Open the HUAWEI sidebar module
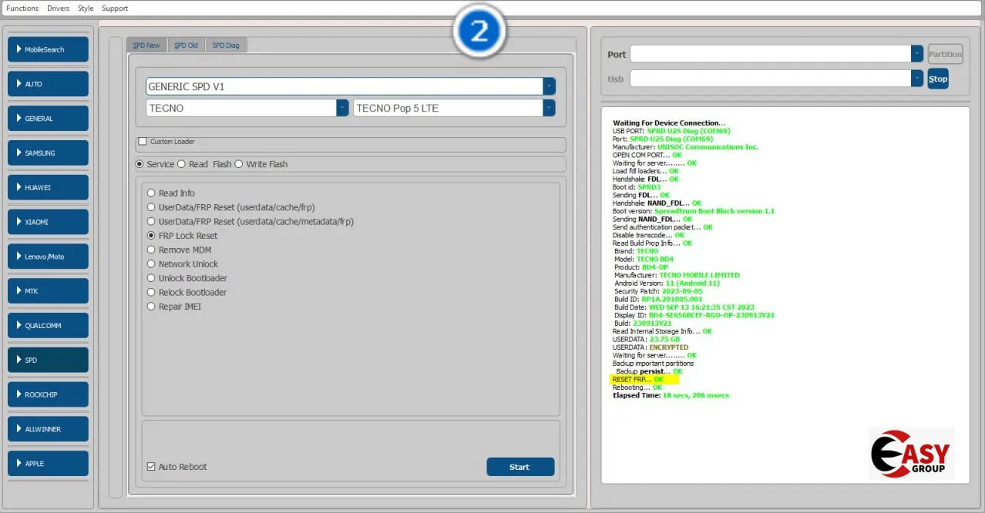This screenshot has width=985, height=513. [48, 187]
